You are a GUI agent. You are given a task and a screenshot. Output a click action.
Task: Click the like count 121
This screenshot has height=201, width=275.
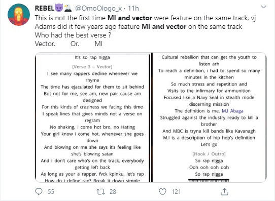[176, 192]
